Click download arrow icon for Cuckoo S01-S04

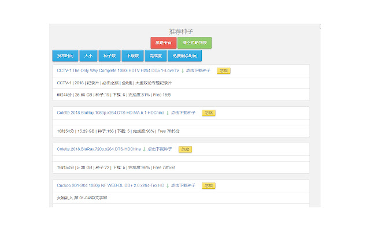(x=168, y=186)
